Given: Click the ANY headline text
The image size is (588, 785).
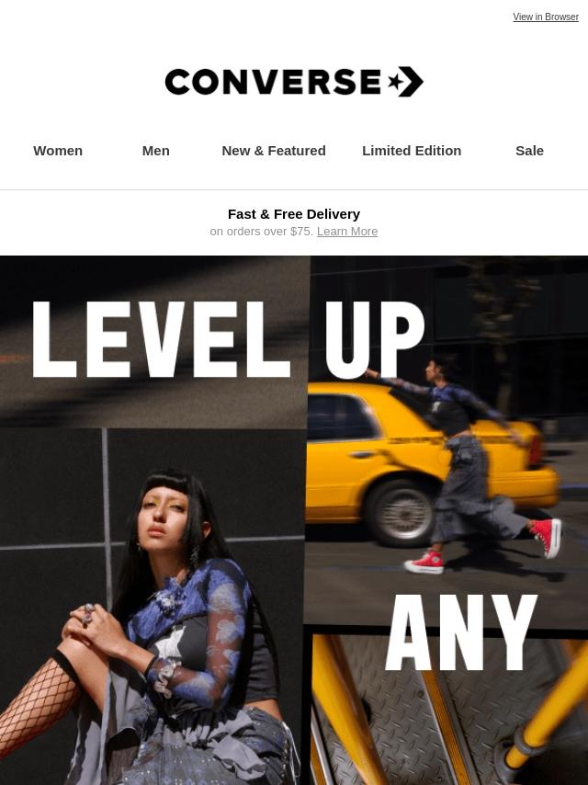Looking at the screenshot, I should pos(461,632).
